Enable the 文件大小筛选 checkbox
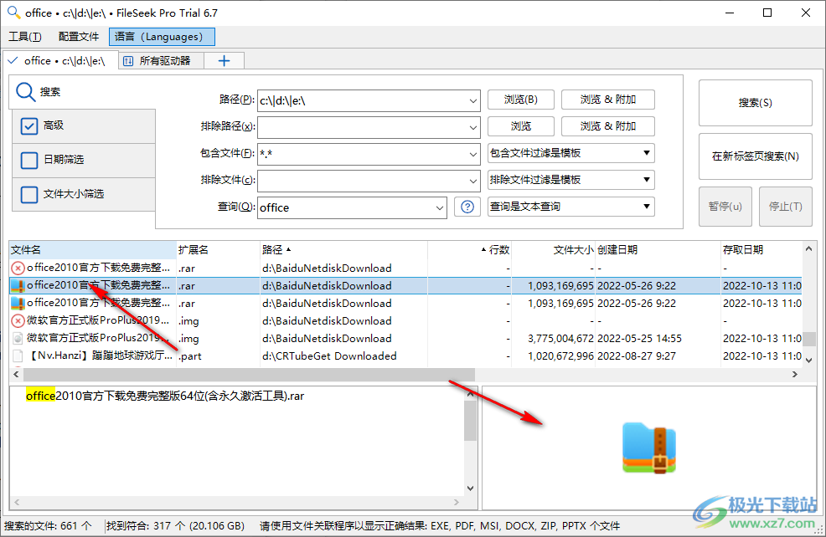 (x=29, y=195)
